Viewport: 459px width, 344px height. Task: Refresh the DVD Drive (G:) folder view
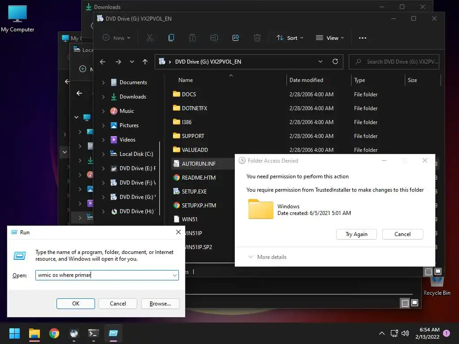click(335, 61)
